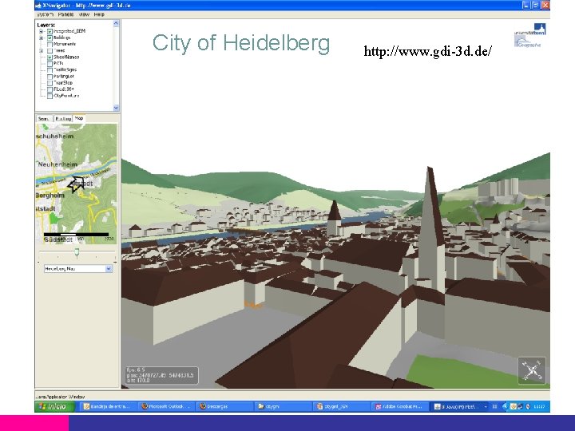Disable the StreetNames layer checkbox

click(x=50, y=57)
